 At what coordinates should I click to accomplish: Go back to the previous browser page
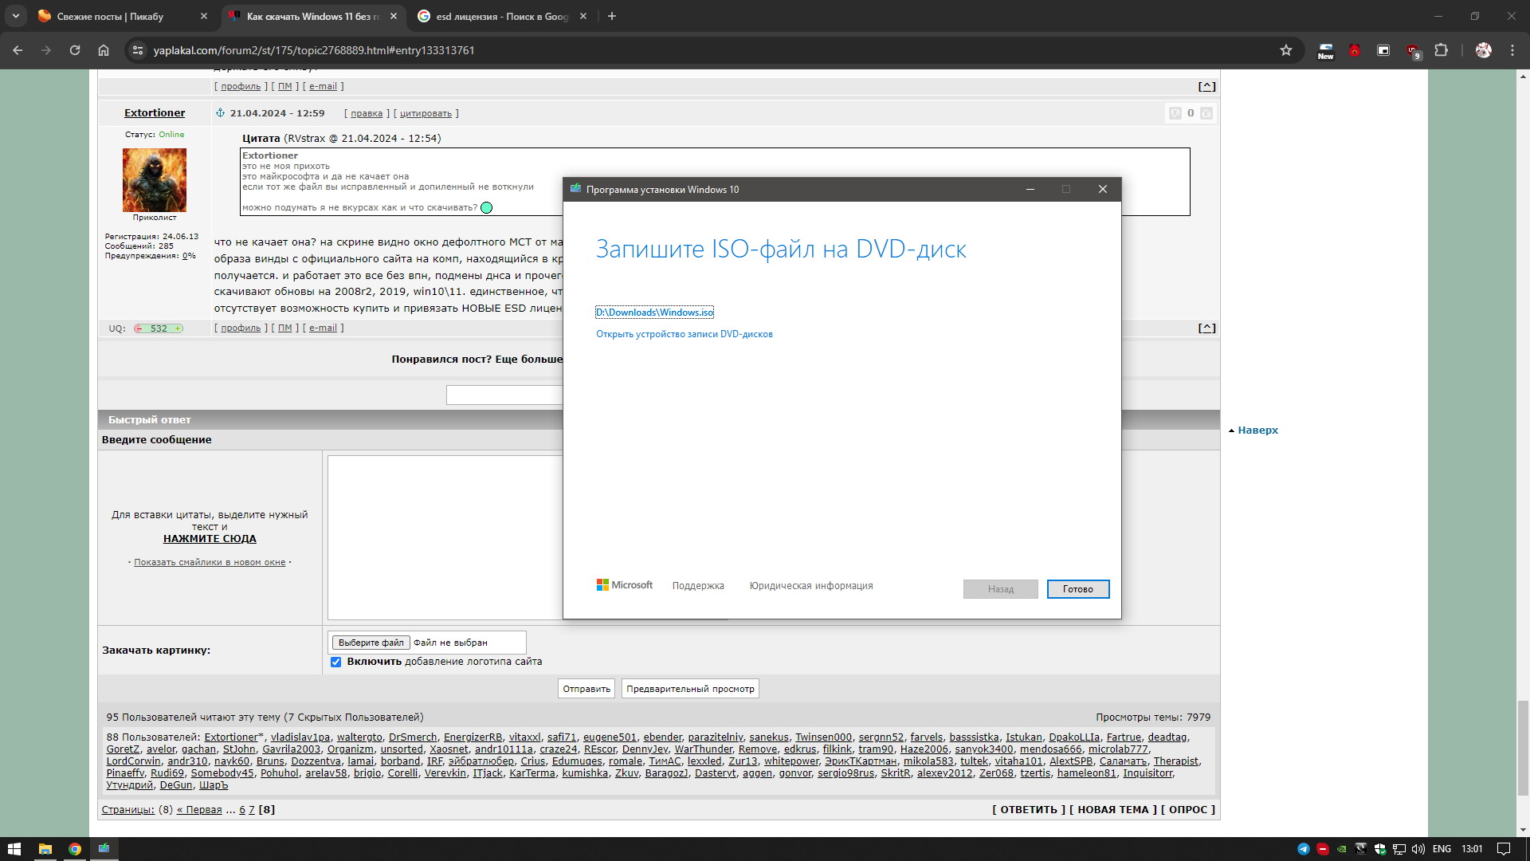[18, 50]
